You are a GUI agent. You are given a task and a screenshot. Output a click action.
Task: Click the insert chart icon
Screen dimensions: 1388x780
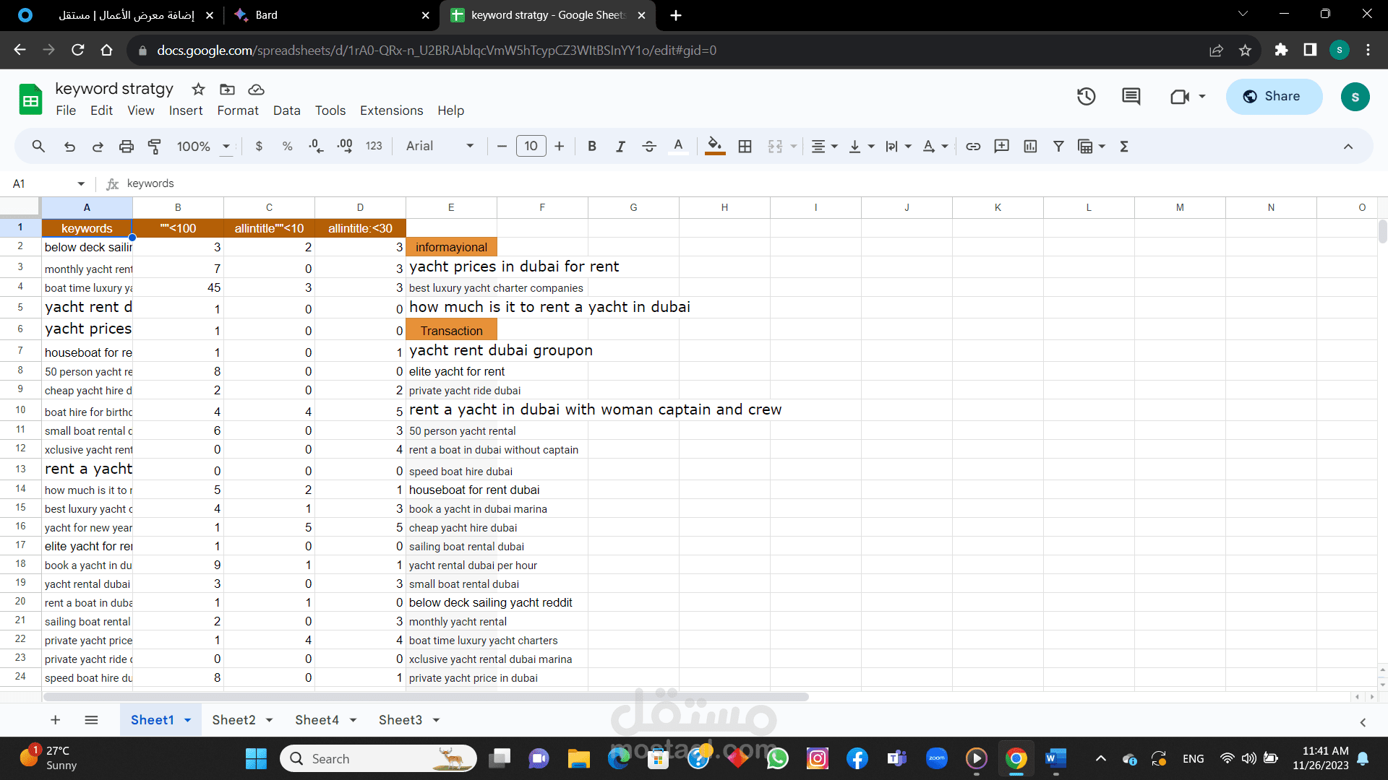(1030, 147)
